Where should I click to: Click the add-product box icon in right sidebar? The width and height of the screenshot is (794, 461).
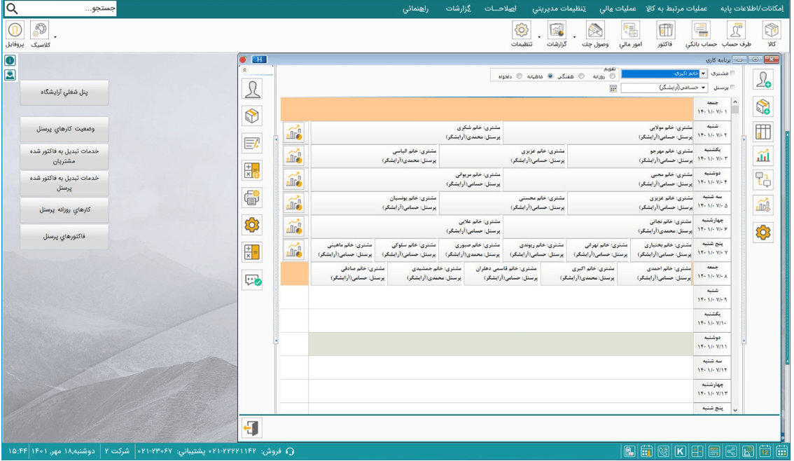(x=763, y=106)
